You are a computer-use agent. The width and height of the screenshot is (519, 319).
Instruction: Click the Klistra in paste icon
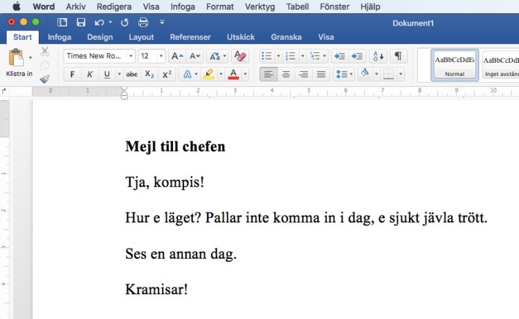click(16, 57)
